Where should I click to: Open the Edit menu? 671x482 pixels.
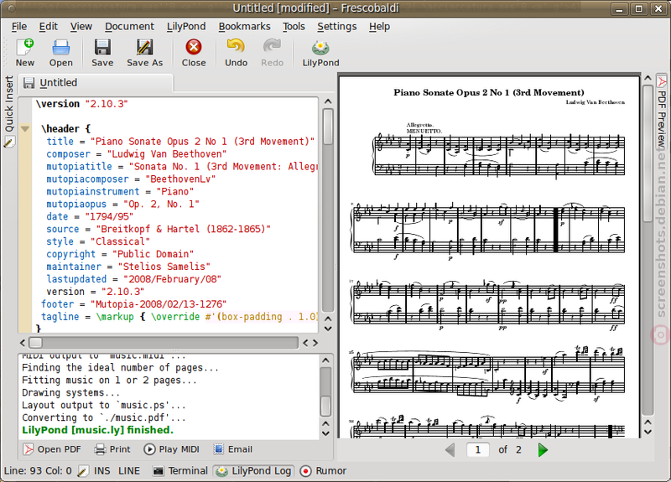49,27
